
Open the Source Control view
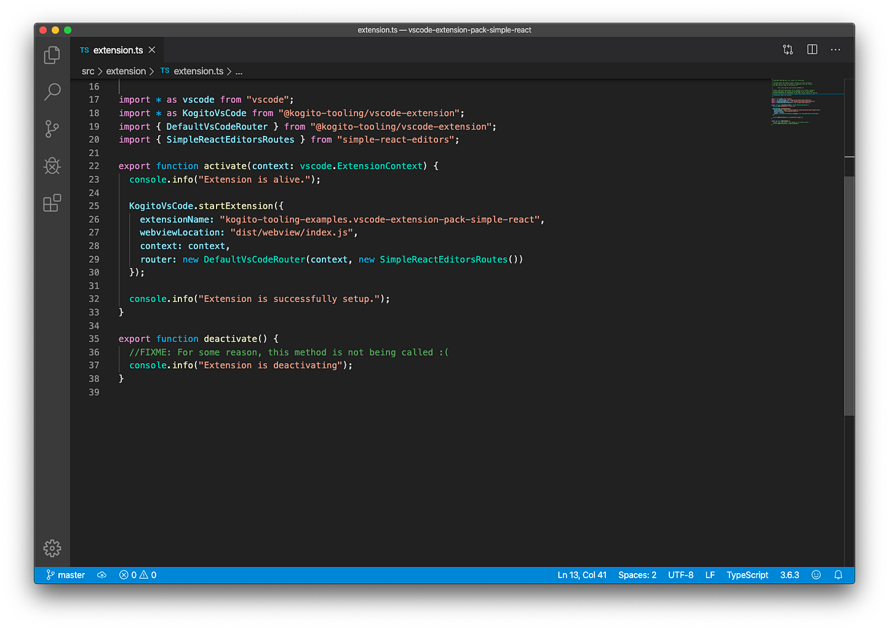[x=51, y=129]
